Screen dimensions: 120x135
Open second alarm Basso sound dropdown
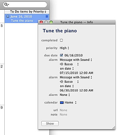coord(72,82)
